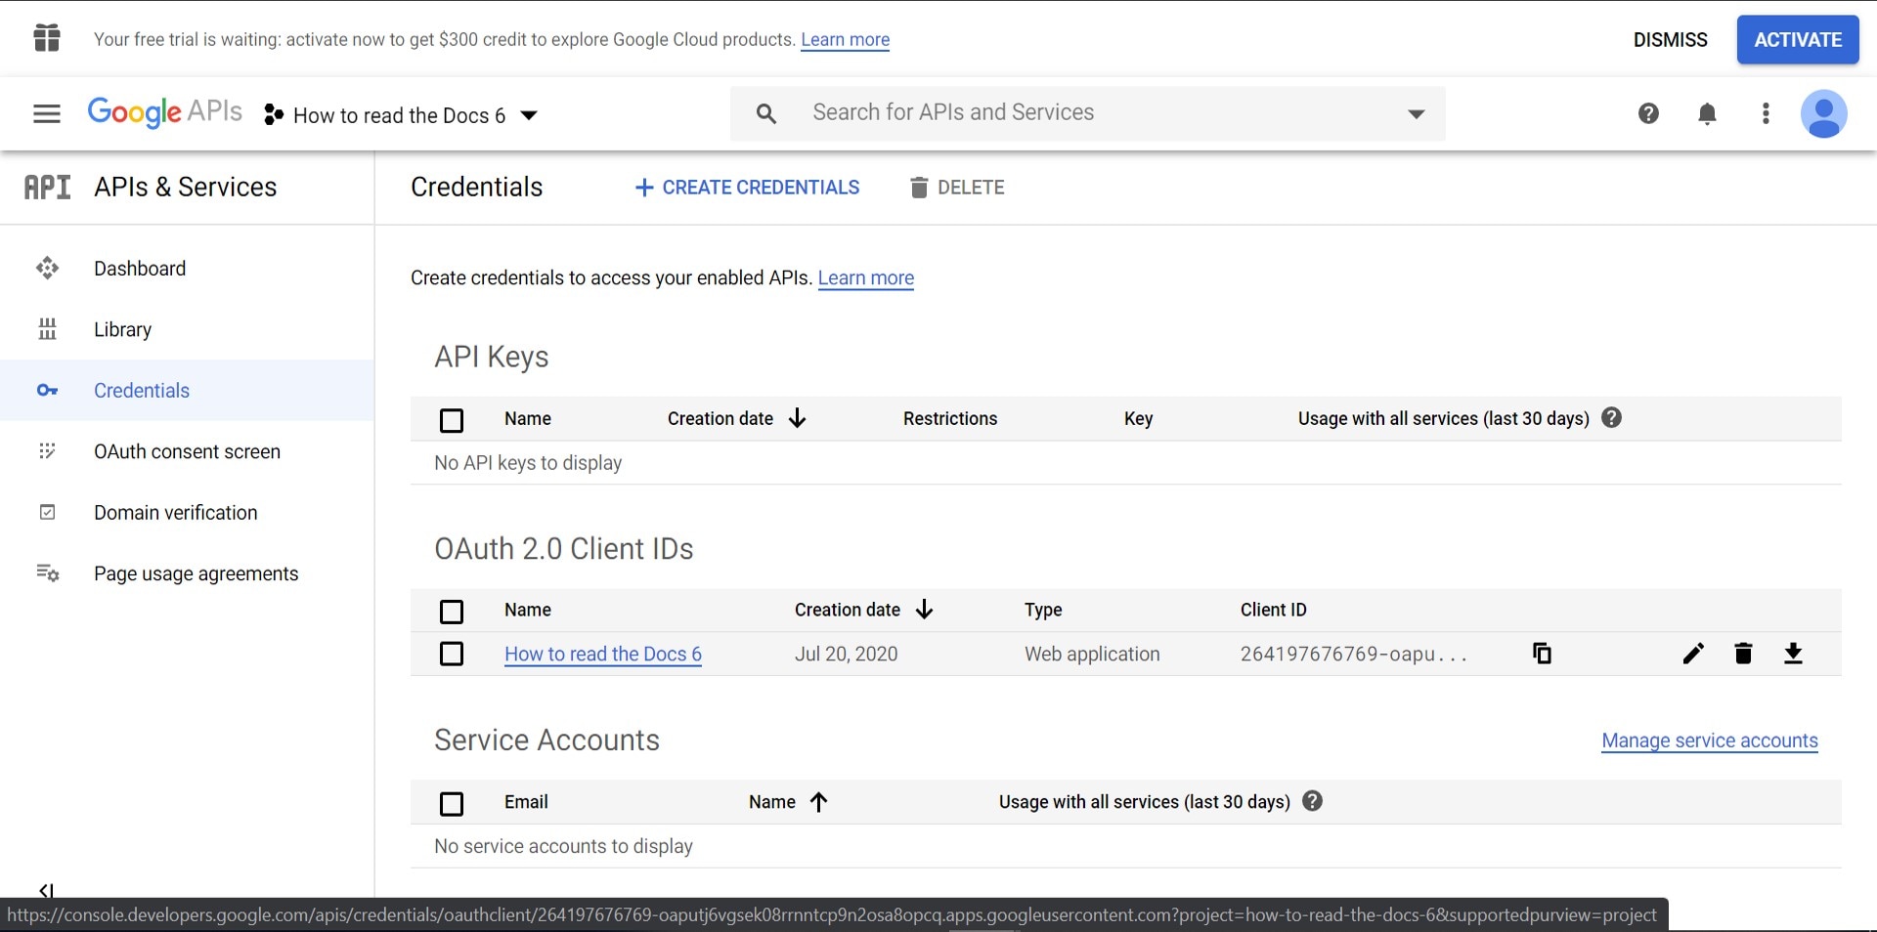This screenshot has width=1877, height=932.
Task: Click the Client ID column header
Action: tap(1273, 610)
